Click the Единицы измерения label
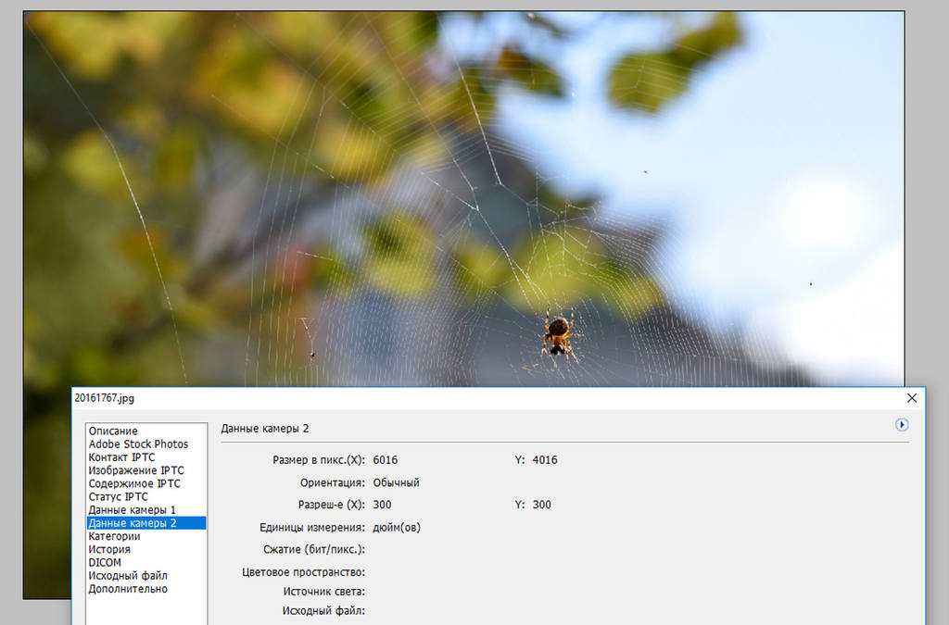The image size is (949, 625). click(312, 528)
